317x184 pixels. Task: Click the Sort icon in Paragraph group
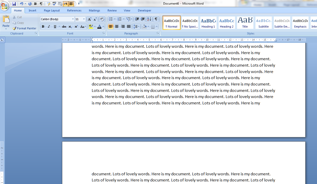(x=149, y=19)
